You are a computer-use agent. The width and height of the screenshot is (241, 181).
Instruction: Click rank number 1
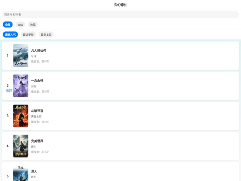tap(8, 55)
